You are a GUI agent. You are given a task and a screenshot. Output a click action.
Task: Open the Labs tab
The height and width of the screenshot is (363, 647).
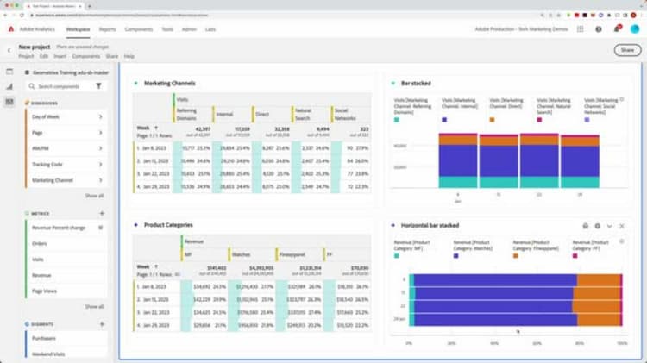[210, 29]
